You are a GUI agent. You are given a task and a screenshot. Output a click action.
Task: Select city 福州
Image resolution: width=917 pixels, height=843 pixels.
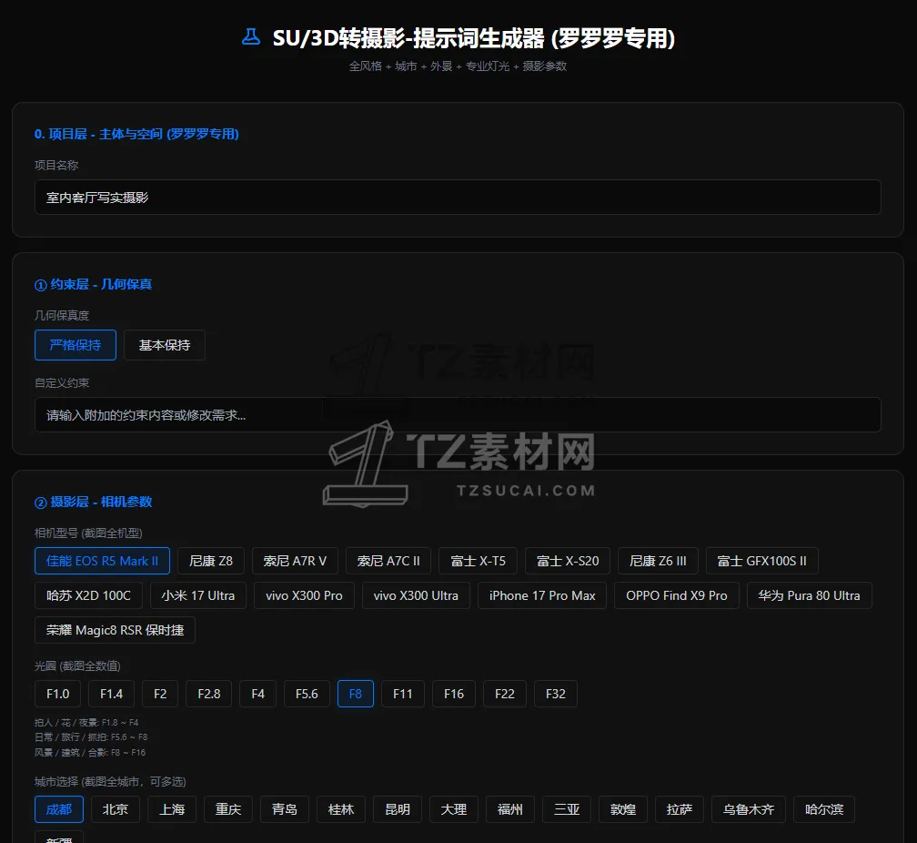coord(510,809)
